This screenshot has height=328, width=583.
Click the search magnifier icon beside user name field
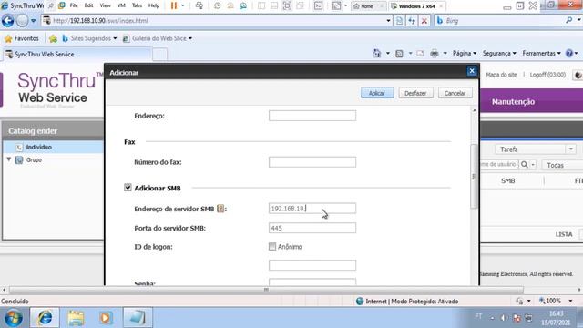coord(525,164)
